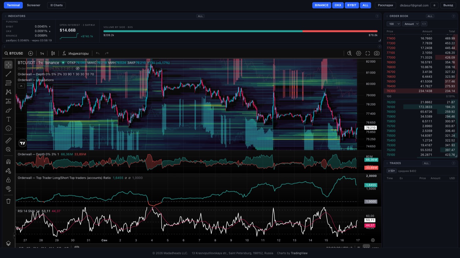Open the forecasting and measurement tools

[x=9, y=101]
